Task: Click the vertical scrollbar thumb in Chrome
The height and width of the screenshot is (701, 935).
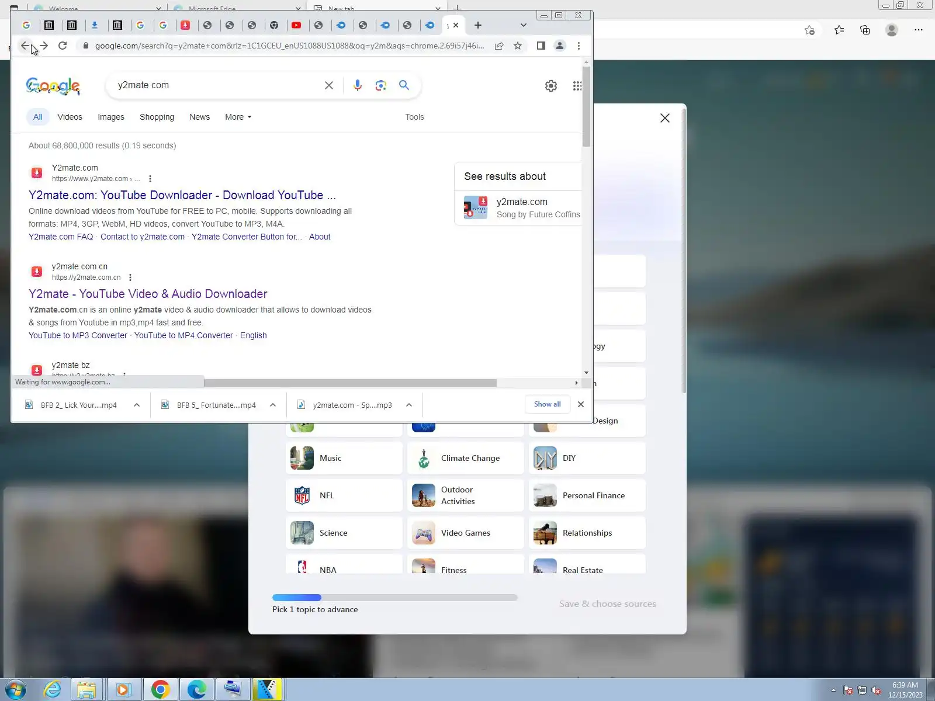Action: coord(586,106)
